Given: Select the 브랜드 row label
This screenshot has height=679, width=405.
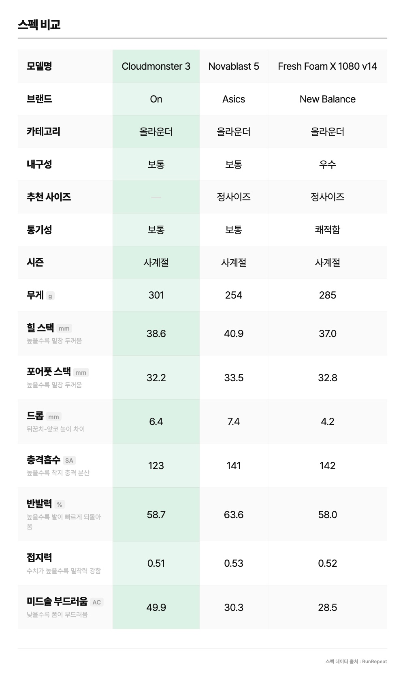Looking at the screenshot, I should coord(39,99).
